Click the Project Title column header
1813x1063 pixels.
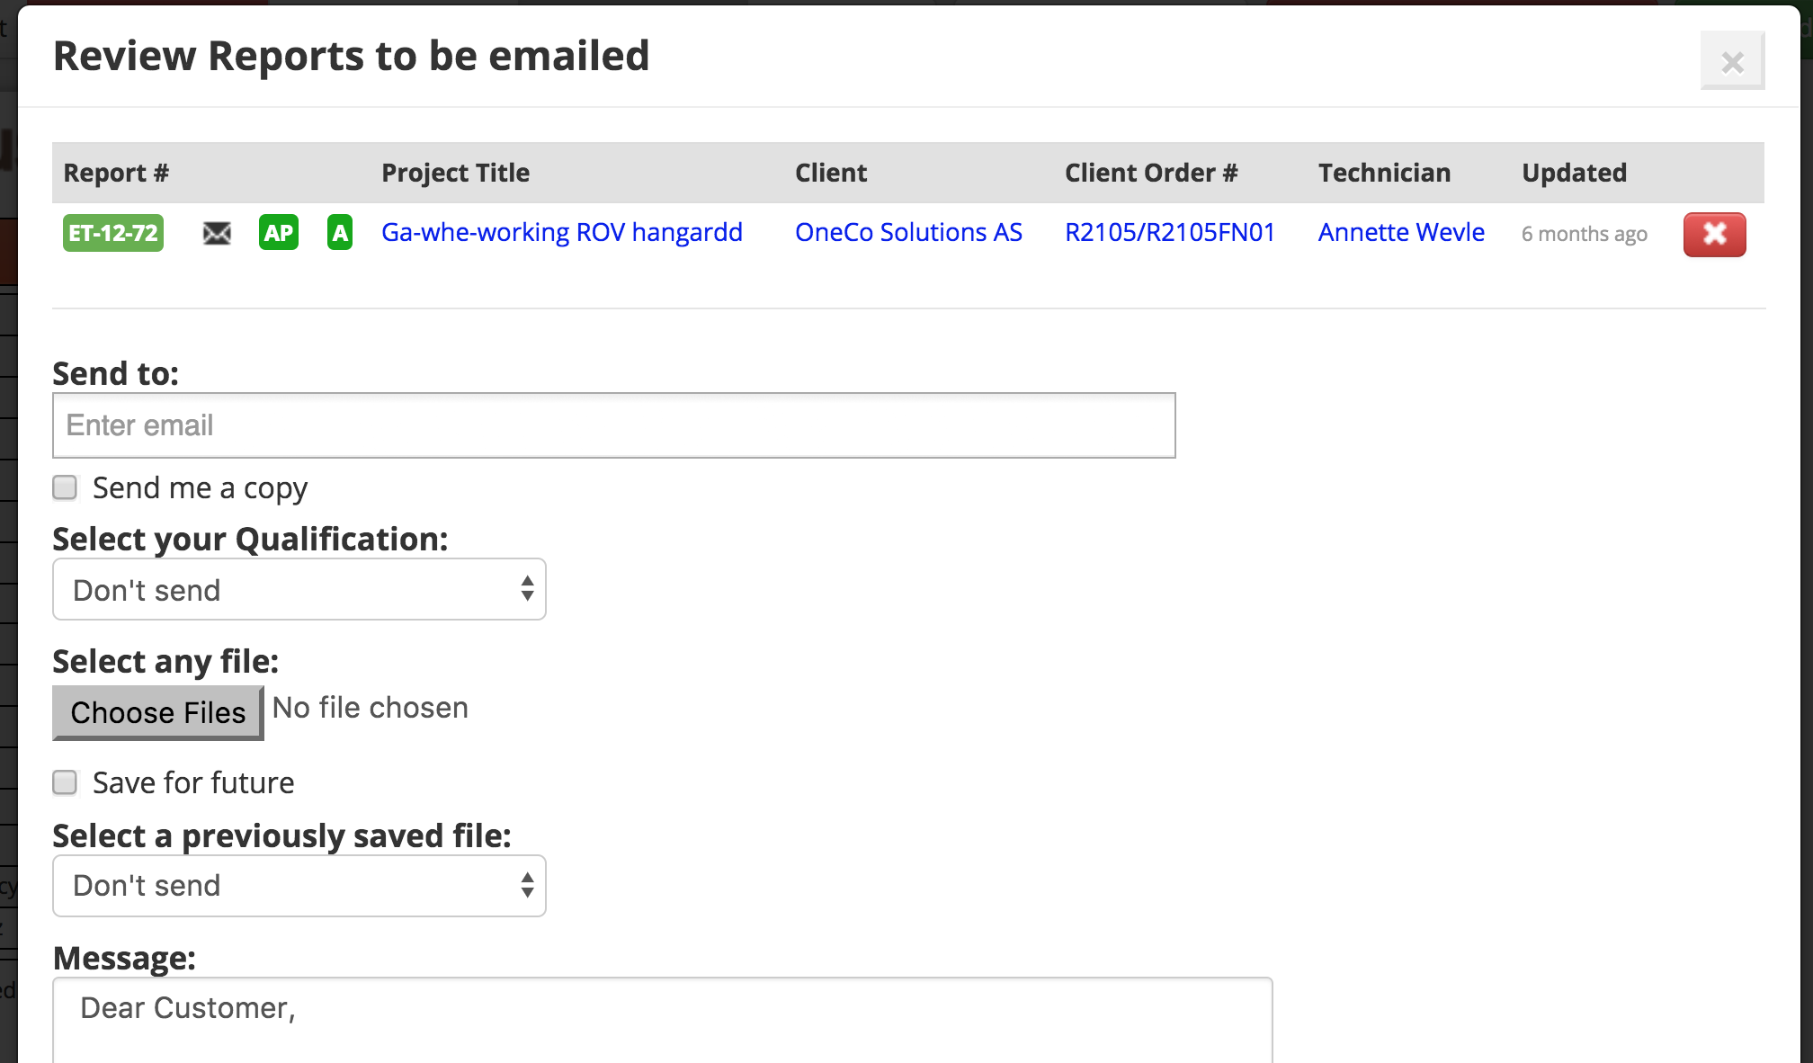[x=455, y=173]
